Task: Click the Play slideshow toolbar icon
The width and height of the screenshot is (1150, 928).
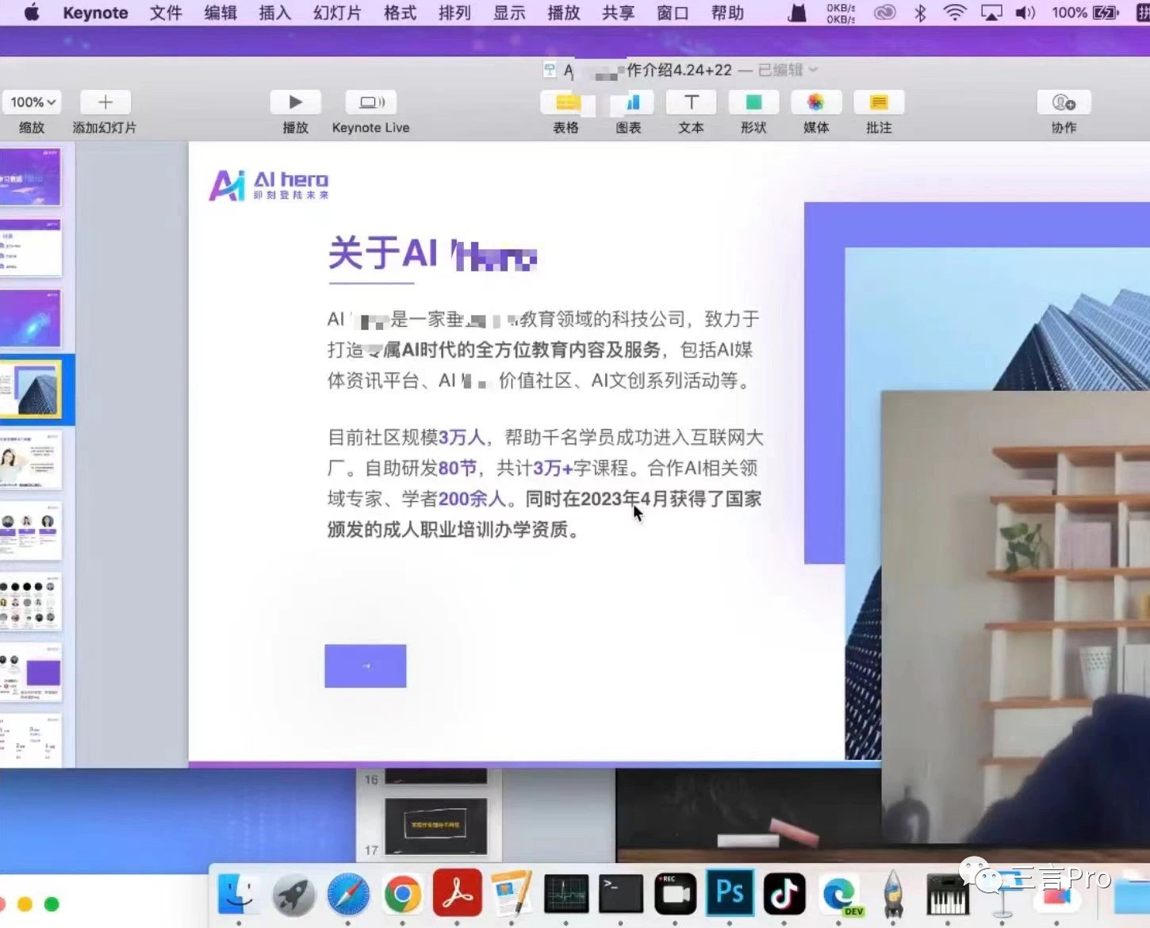Action: point(295,102)
